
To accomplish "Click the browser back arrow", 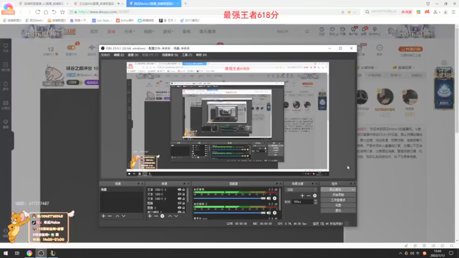I will [x=21, y=12].
